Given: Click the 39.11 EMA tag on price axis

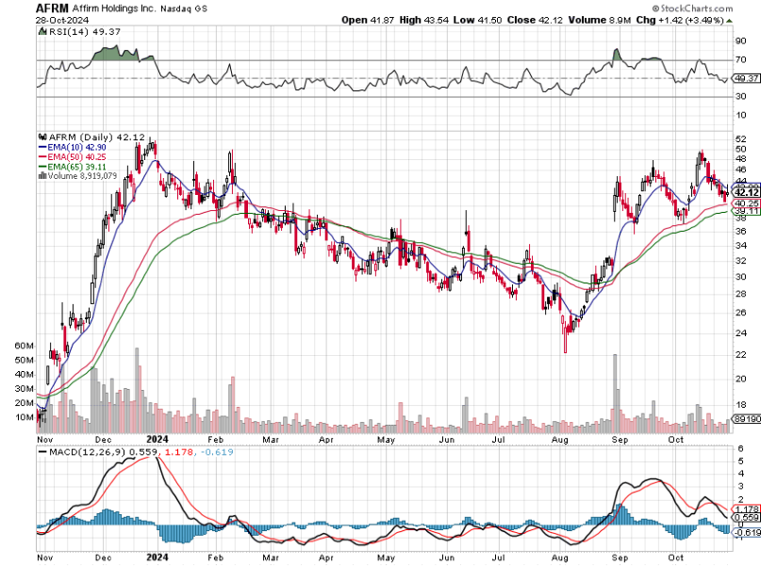Looking at the screenshot, I should [x=747, y=211].
